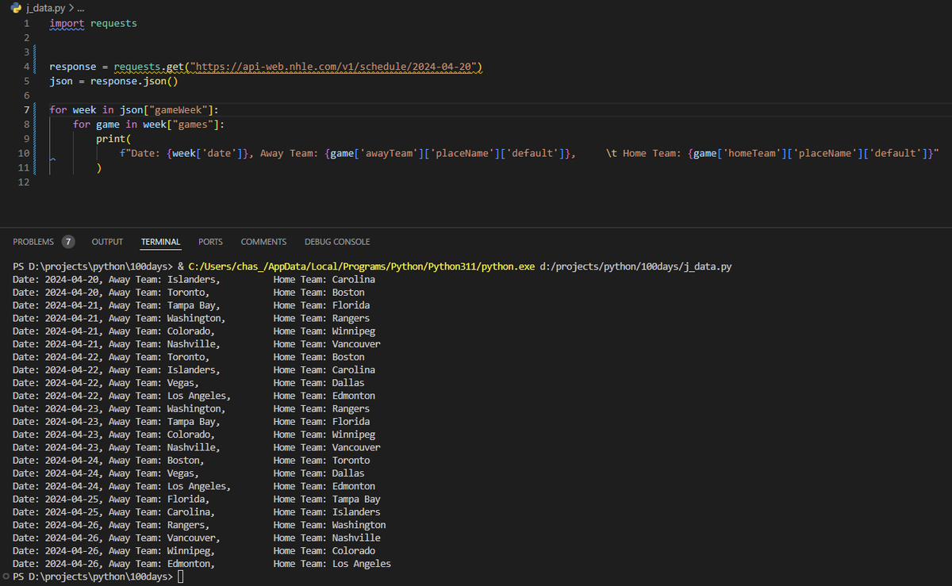952x586 pixels.
Task: Click terminal text 'Away Team: Rangers,'
Action: coord(159,525)
